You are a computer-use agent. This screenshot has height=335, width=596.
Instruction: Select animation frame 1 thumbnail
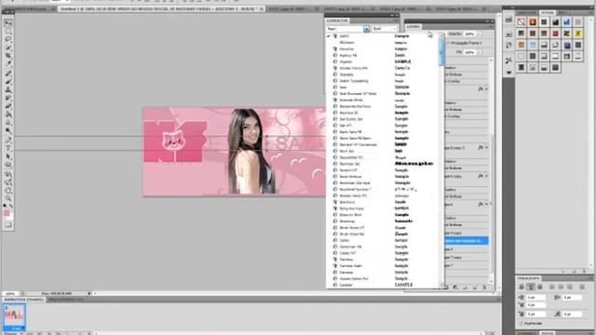tap(14, 316)
